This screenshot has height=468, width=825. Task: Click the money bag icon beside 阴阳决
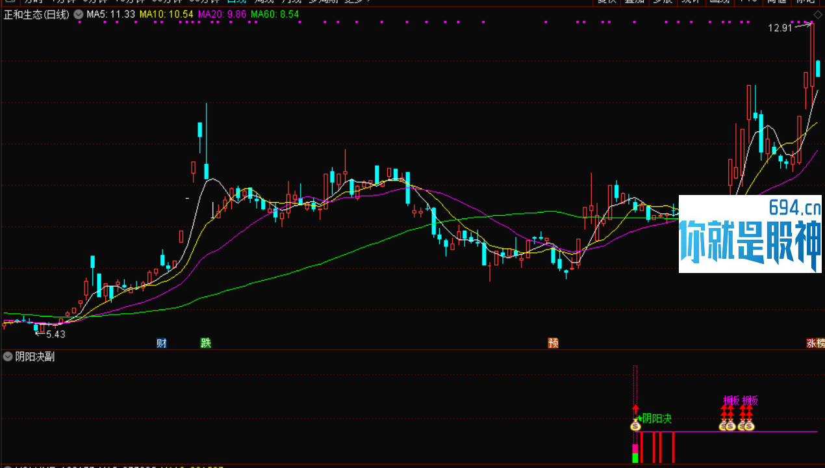(635, 426)
